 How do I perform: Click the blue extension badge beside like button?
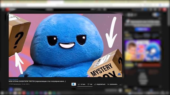coord(74,84)
